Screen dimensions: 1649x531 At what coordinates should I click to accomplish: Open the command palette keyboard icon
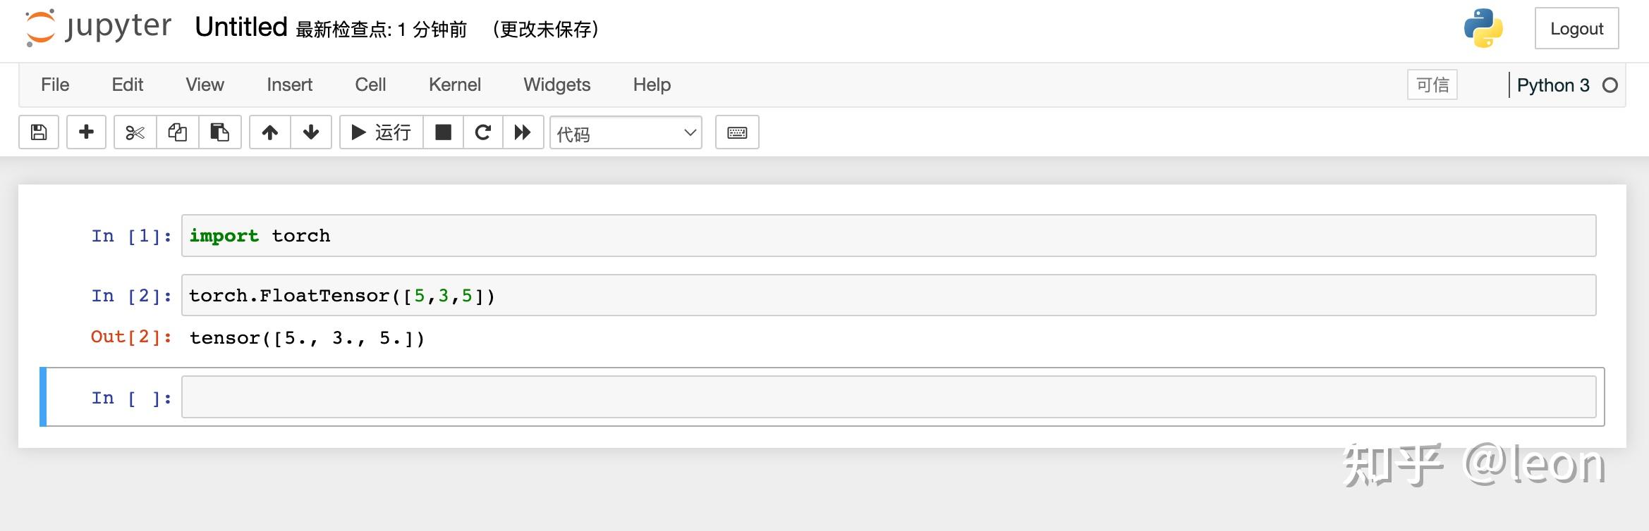click(737, 132)
